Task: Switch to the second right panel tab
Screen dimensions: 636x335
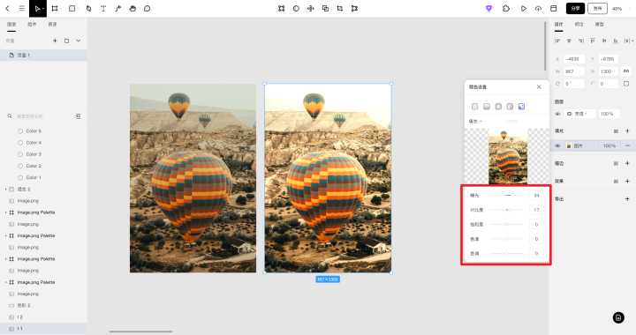Action: [x=579, y=25]
